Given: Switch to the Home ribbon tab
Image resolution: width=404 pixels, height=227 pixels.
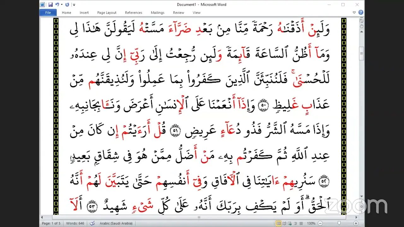Looking at the screenshot, I should (67, 13).
